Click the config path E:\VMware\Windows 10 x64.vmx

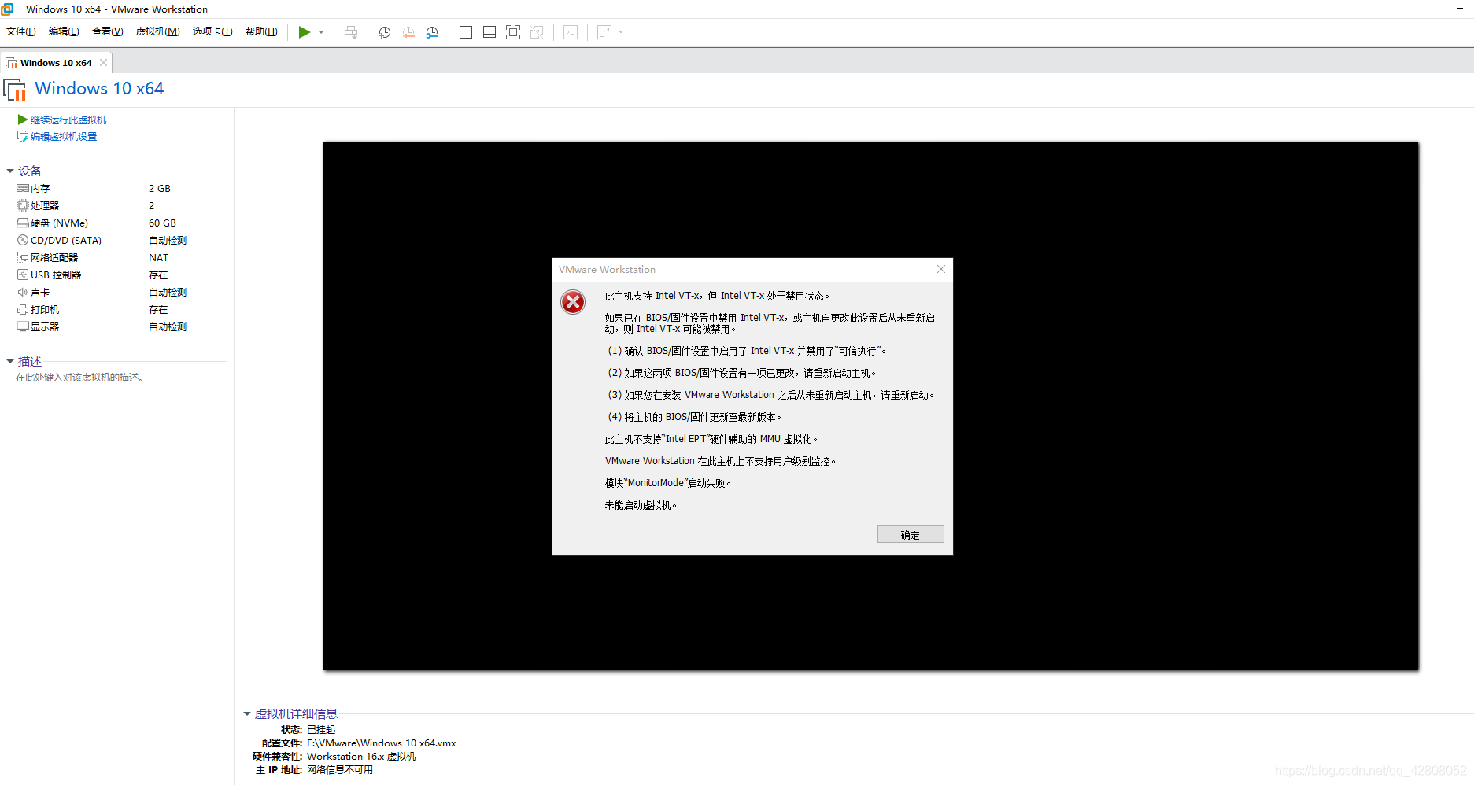click(382, 743)
